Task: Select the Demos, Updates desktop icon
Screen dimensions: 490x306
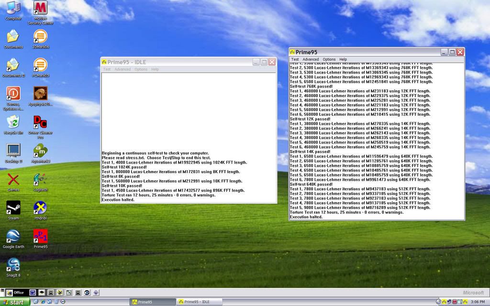Action: pos(13,98)
